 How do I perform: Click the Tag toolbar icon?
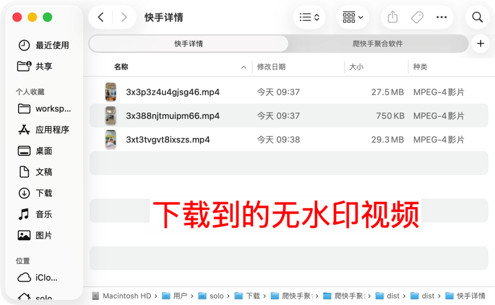coord(417,17)
